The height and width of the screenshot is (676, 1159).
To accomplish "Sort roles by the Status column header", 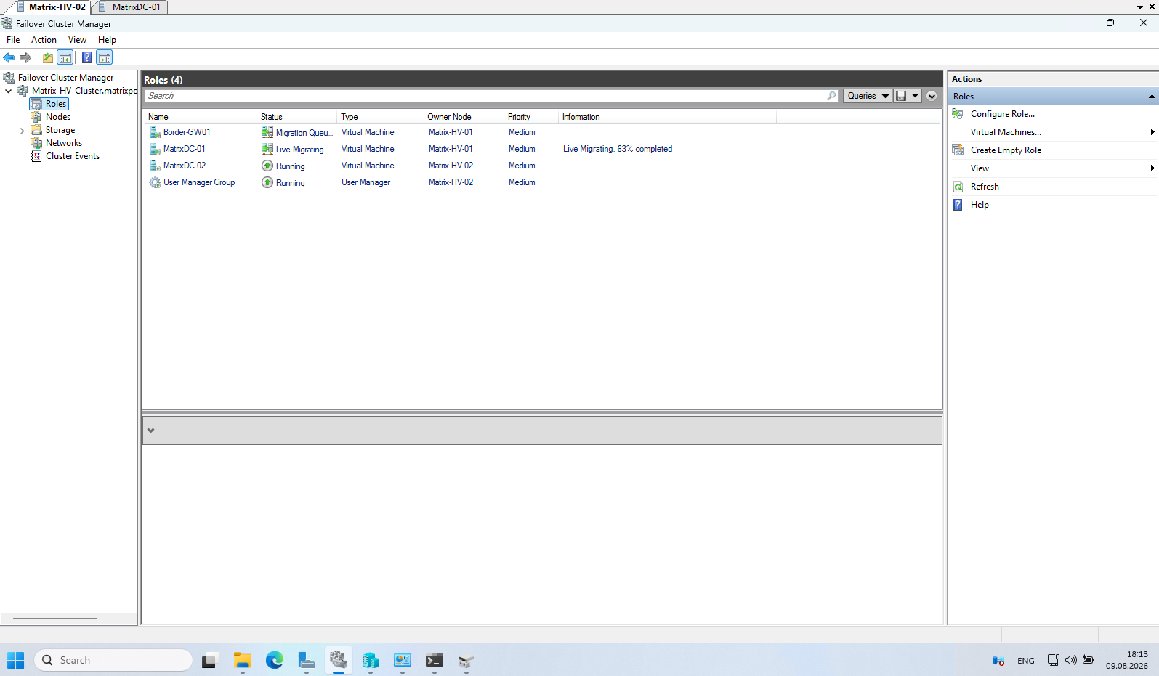I will [x=296, y=117].
